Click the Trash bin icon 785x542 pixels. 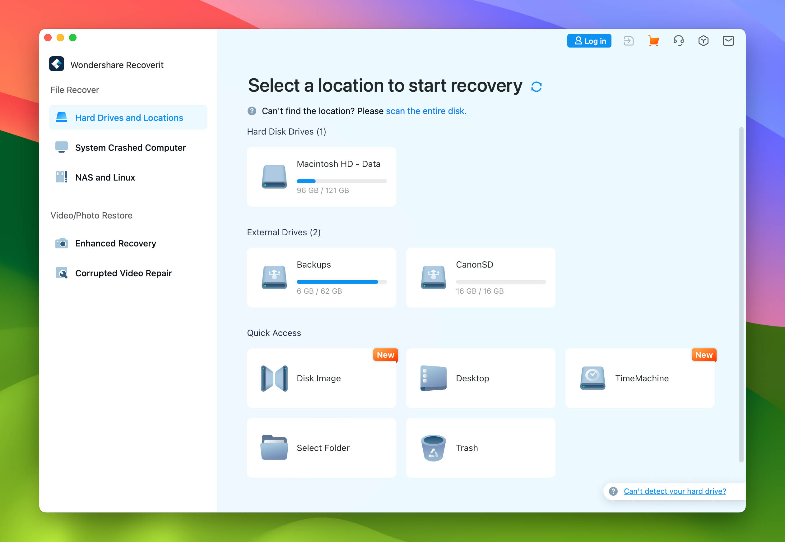click(433, 448)
